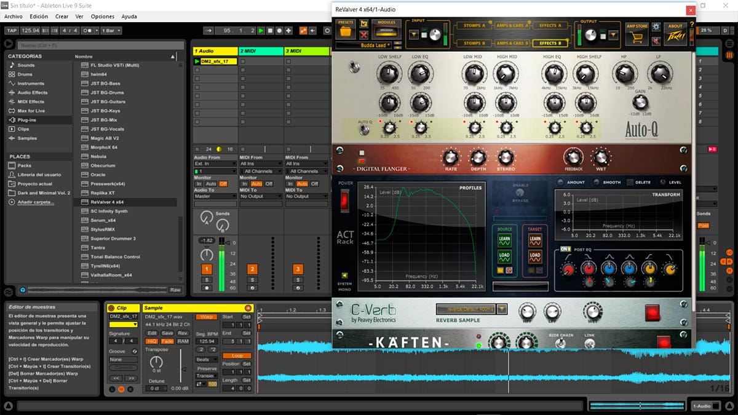Adjust Digital Flanger Rate knob

coord(451,156)
